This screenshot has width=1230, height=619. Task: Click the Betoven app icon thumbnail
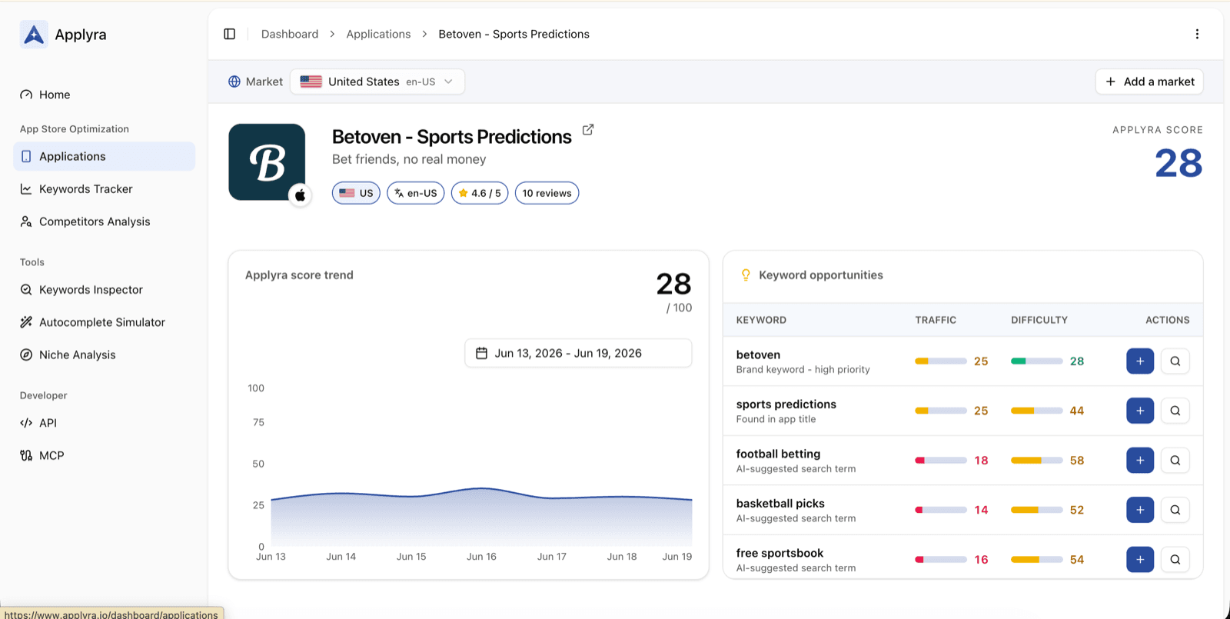267,162
